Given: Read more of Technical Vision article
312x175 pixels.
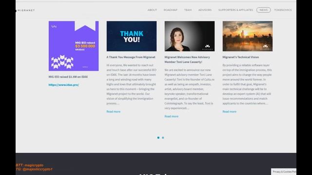Looking at the screenshot, I should 230,111.
